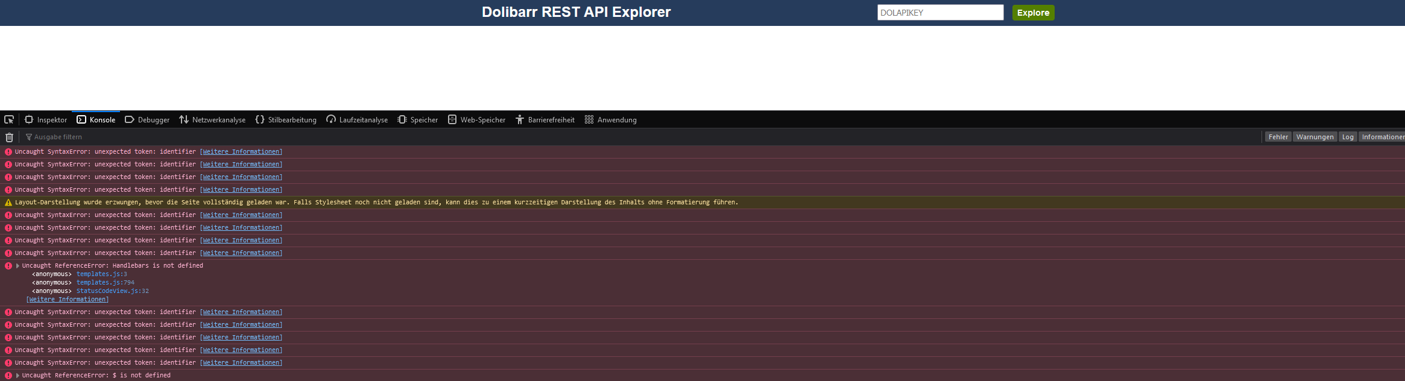
Task: Toggle the Warnungen filter button
Action: 1315,137
